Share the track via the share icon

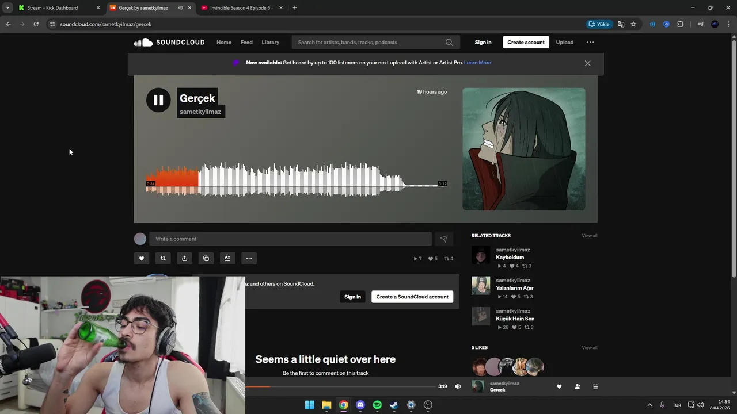point(184,258)
